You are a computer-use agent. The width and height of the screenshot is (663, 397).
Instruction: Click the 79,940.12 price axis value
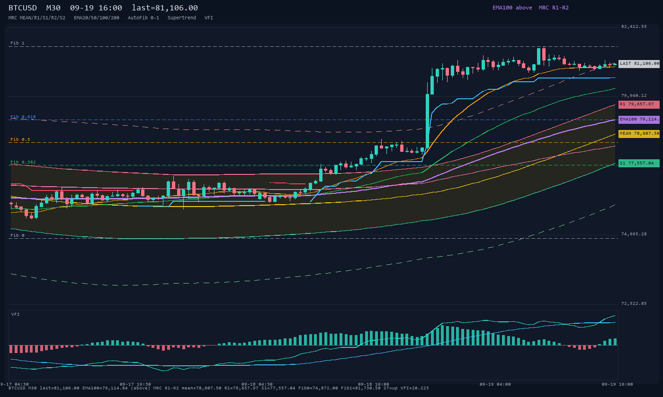point(634,95)
